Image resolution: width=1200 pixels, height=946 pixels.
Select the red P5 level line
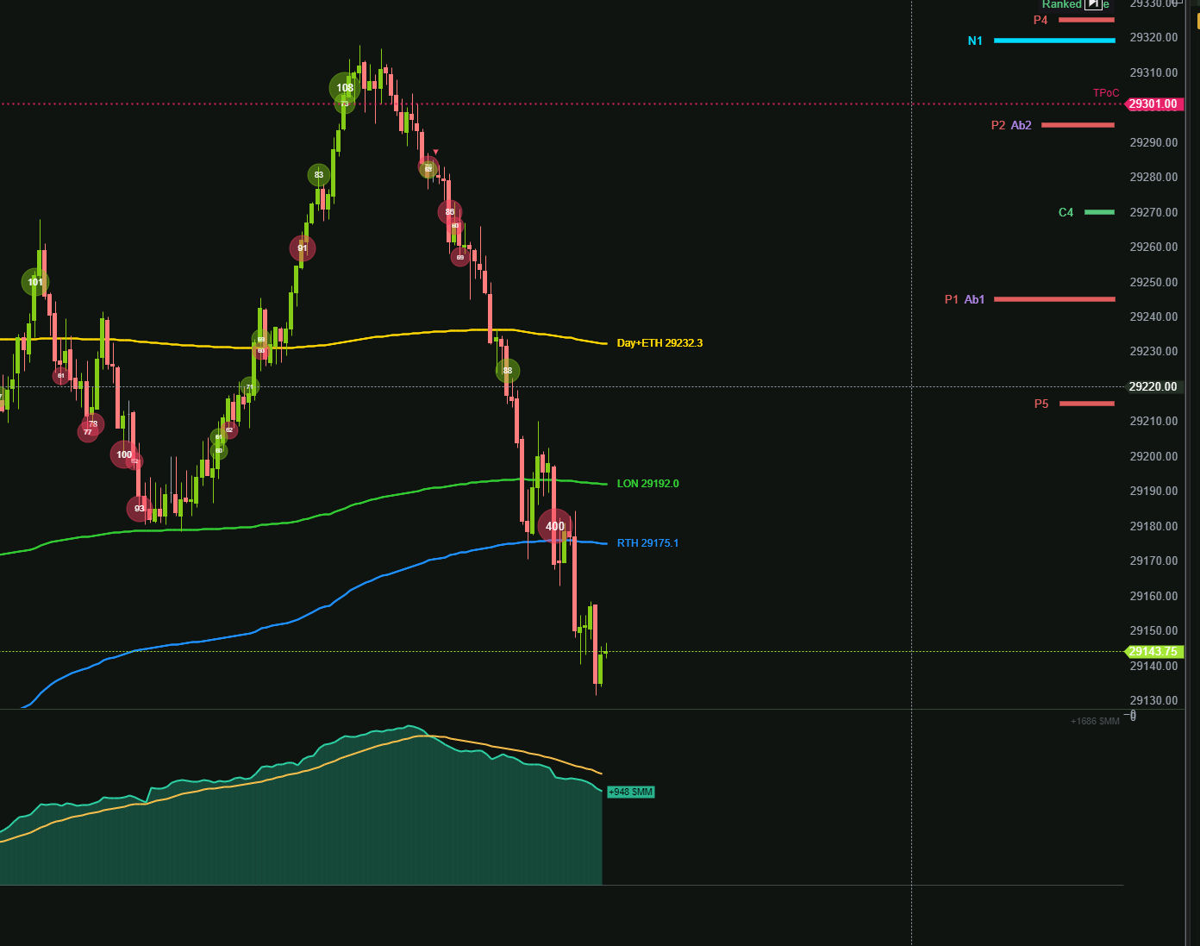1087,404
